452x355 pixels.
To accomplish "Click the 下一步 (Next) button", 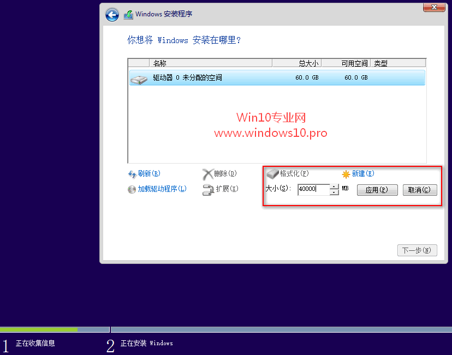I will coord(417,250).
